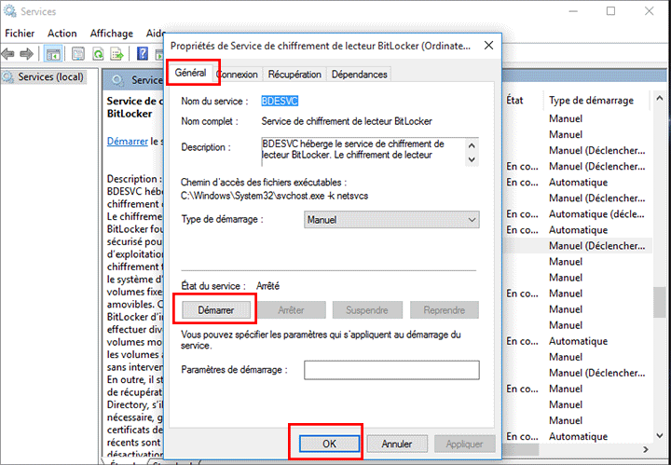This screenshot has height=465, width=671.
Task: Click the right arrow of horizontal scrollbar
Action: pyautogui.click(x=646, y=449)
